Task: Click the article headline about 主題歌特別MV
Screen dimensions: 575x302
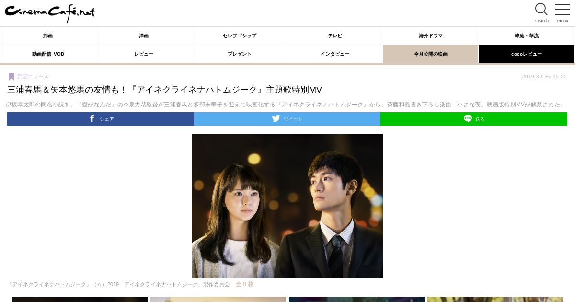Action: click(x=164, y=90)
